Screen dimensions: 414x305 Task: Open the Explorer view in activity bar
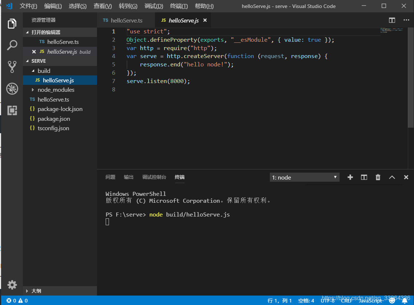(x=12, y=24)
